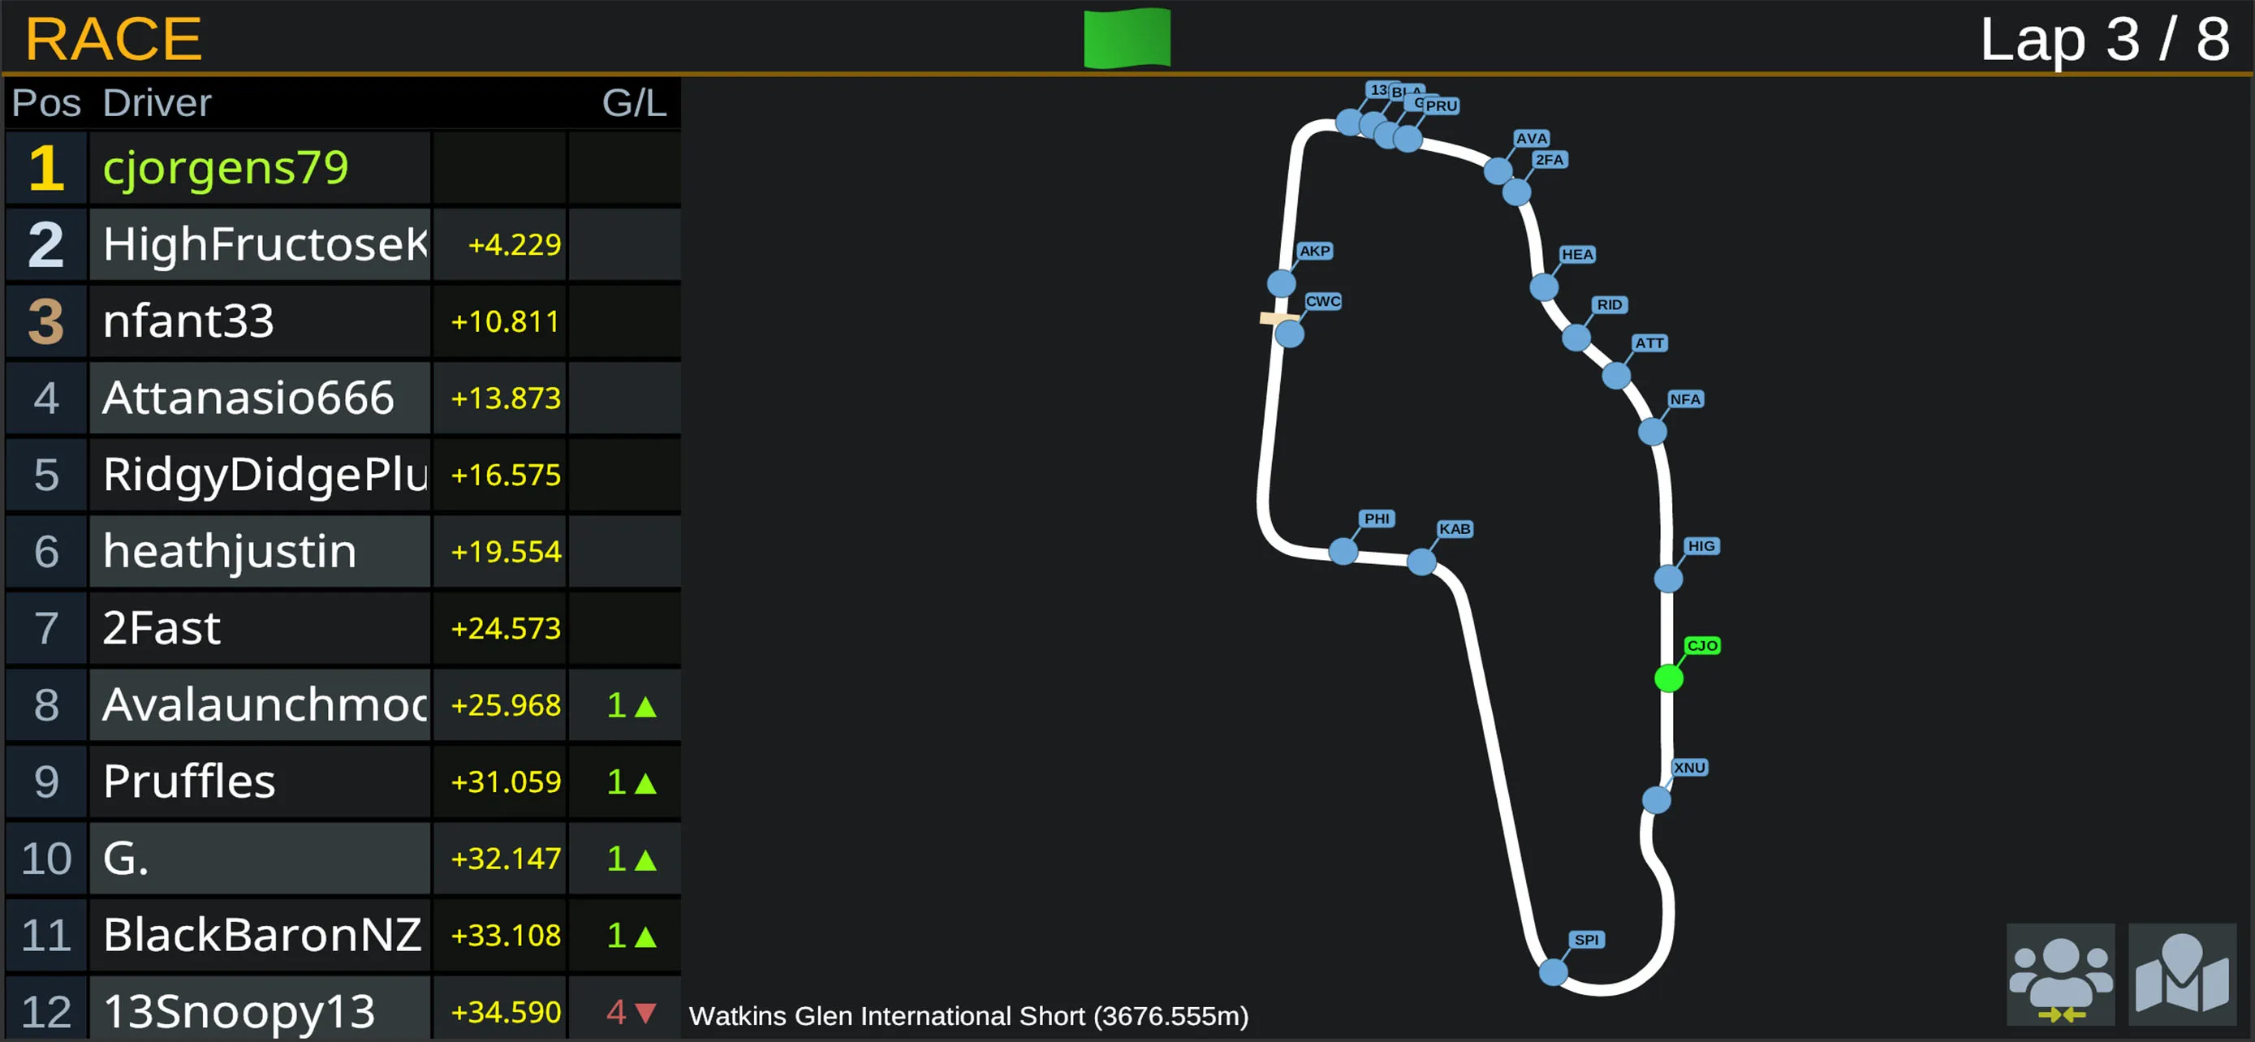
Task: Click the +4.229 gap value
Action: 515,245
